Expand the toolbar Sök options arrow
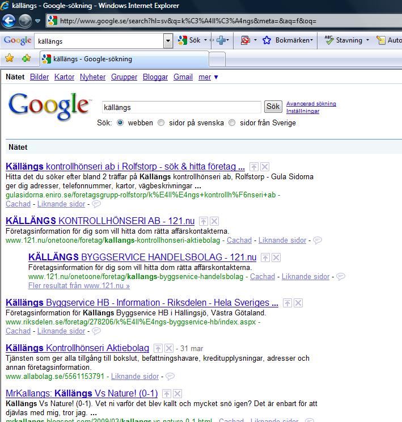This screenshot has width=402, height=422. [x=205, y=40]
